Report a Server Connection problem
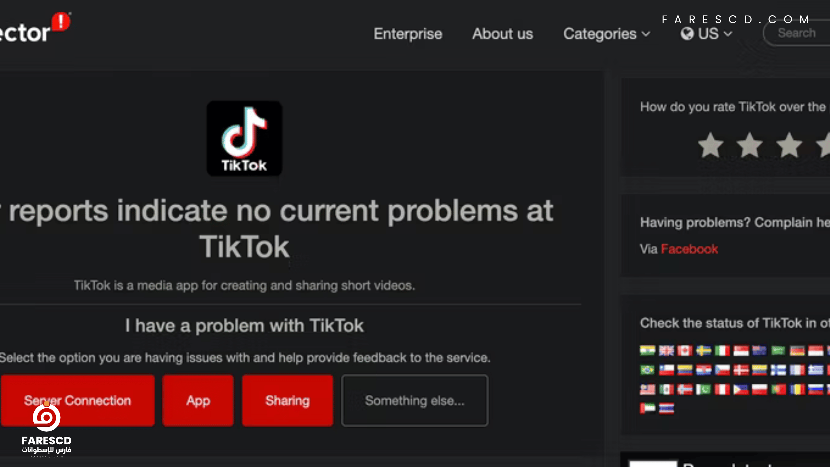 [77, 401]
